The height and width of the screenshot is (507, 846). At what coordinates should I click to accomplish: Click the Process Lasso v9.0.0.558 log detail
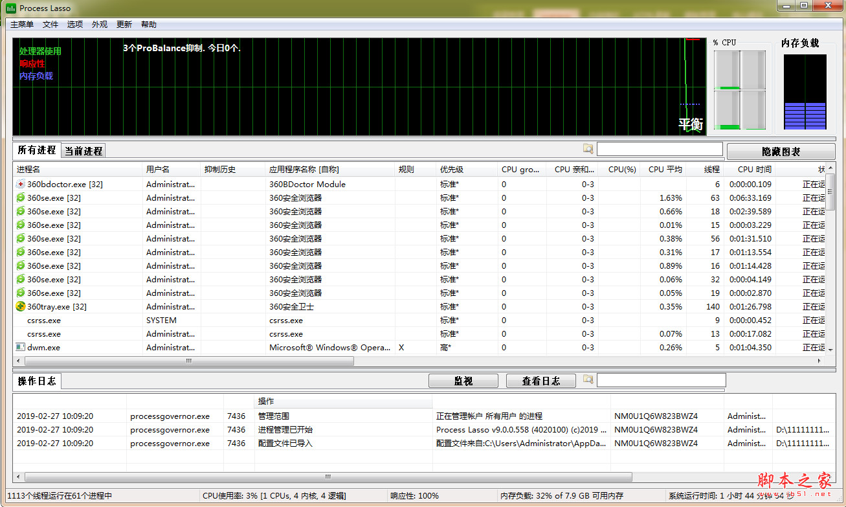(521, 429)
